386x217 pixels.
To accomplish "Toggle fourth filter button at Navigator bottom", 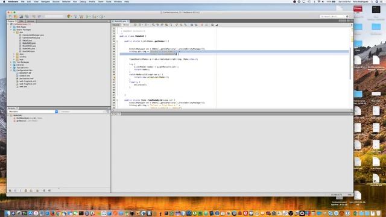I will click(x=25, y=190).
